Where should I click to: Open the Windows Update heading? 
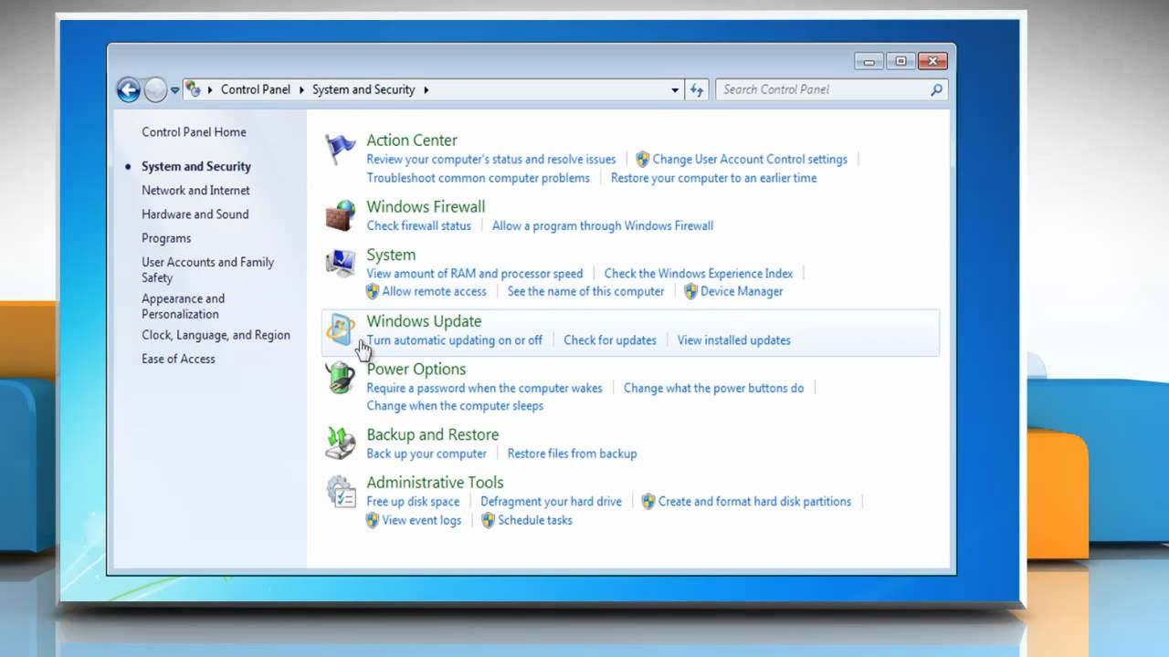(424, 321)
